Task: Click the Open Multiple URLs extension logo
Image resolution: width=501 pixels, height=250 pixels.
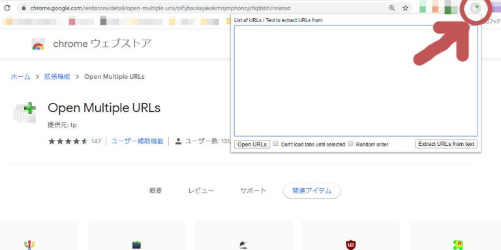Action: tap(25, 112)
